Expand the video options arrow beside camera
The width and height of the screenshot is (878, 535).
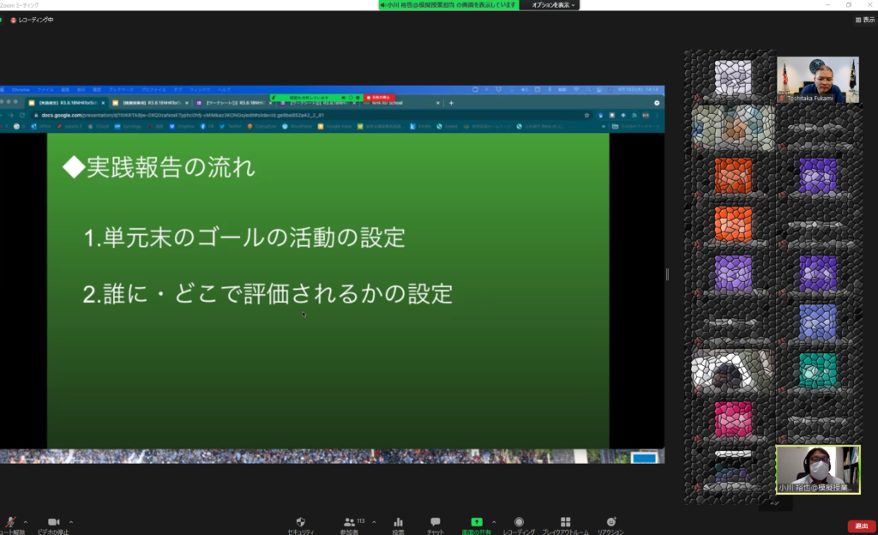(x=71, y=521)
